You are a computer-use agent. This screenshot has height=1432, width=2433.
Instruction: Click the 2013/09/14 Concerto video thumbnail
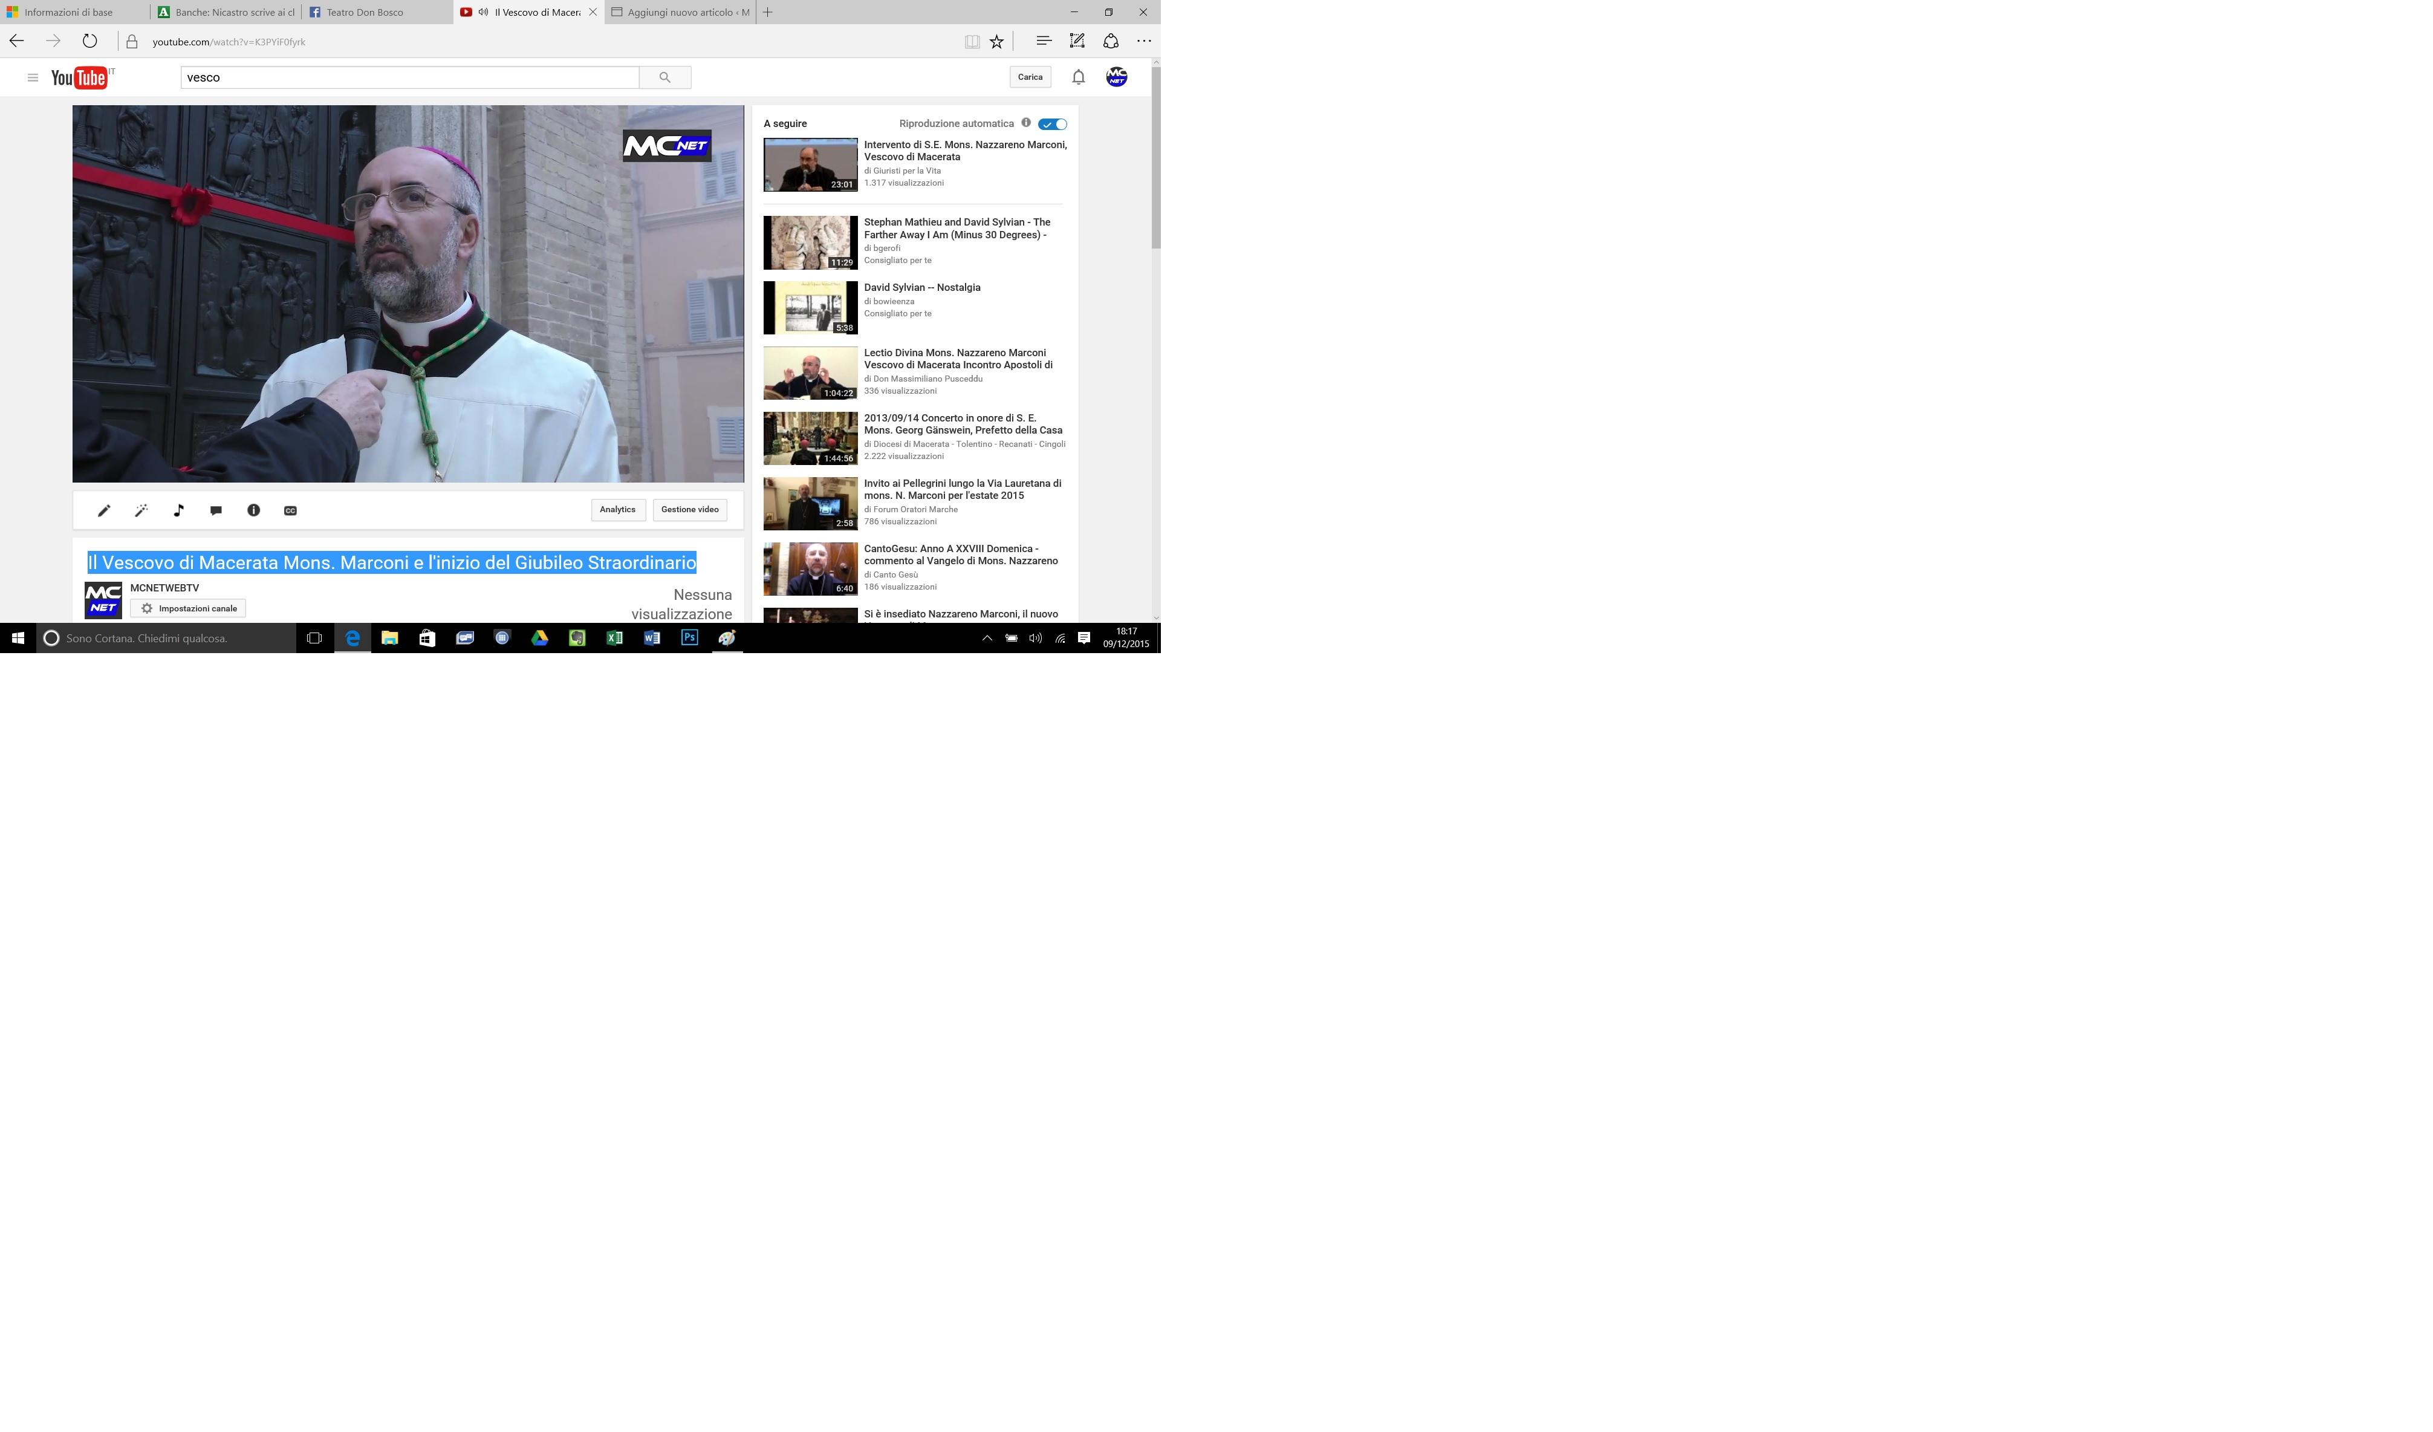click(x=810, y=438)
